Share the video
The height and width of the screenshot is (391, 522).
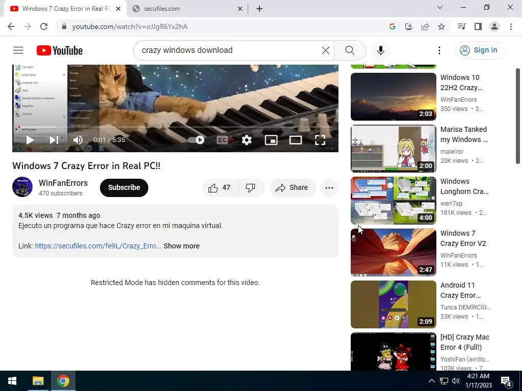[292, 188]
